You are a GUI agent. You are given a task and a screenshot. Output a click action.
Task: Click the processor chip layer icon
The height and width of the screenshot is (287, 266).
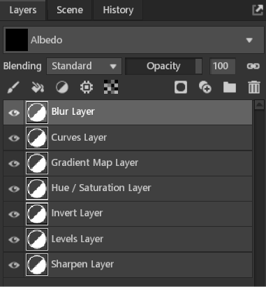pos(87,87)
